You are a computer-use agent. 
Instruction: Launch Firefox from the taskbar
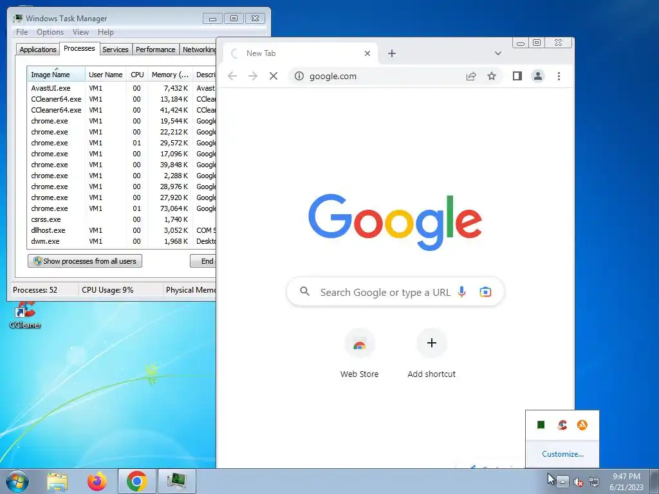coord(97,481)
